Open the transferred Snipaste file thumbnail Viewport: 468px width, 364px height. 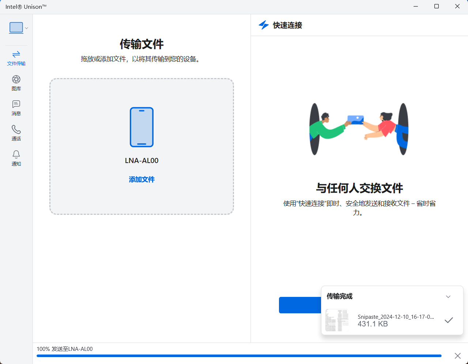click(x=337, y=320)
